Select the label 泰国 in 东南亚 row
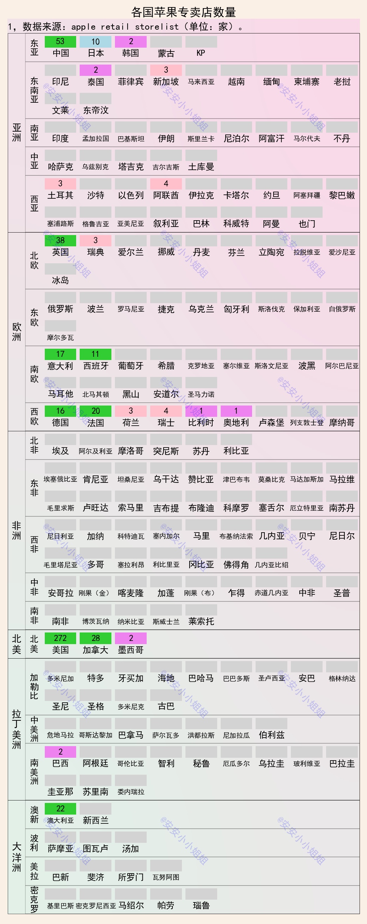 (x=95, y=82)
